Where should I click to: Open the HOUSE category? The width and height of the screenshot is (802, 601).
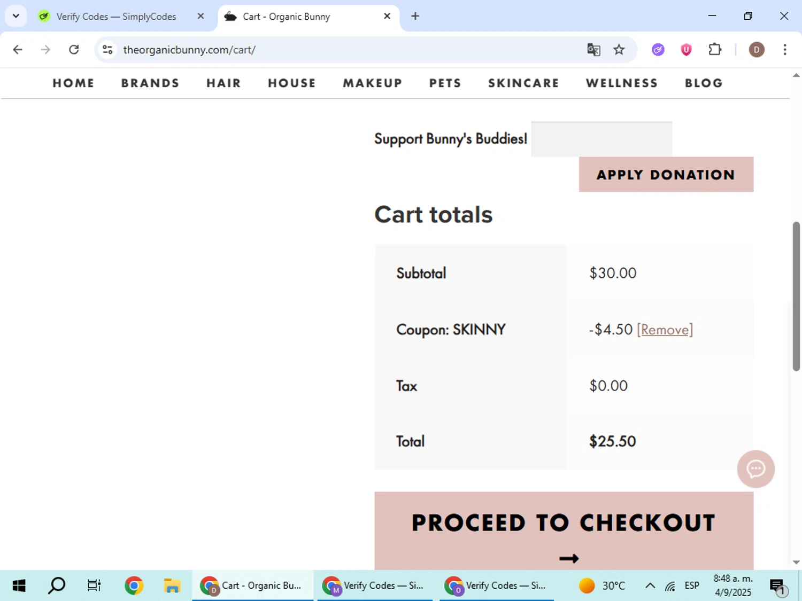coord(291,83)
